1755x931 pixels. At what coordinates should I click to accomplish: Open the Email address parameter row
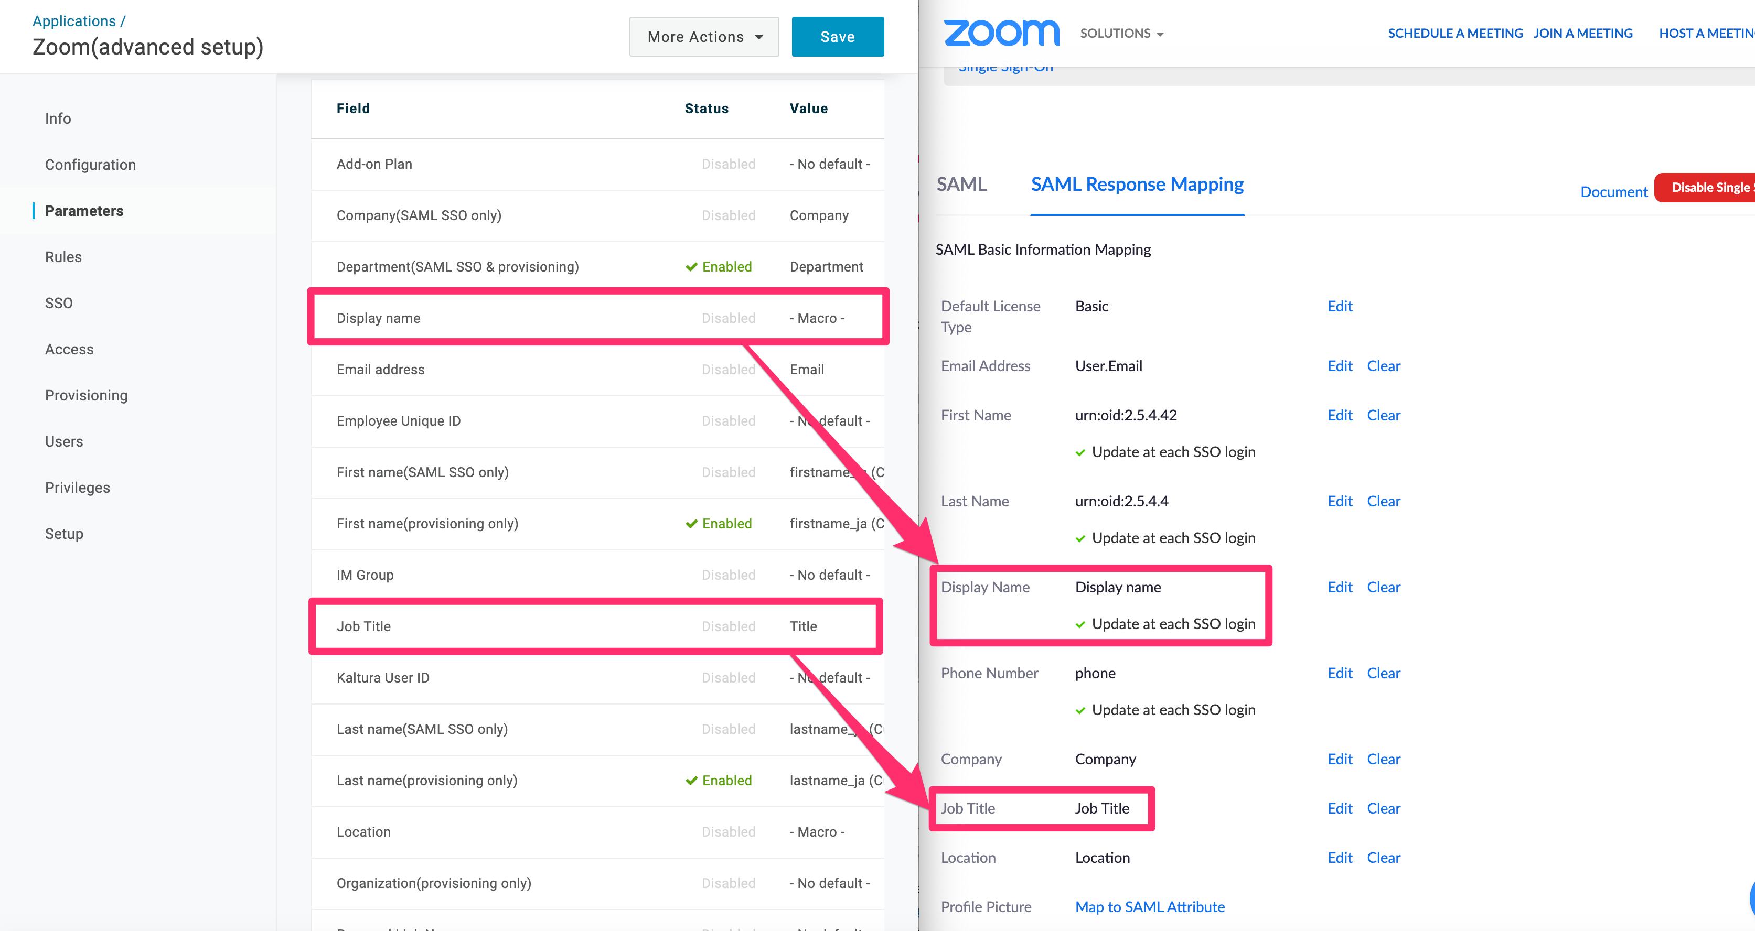tap(597, 370)
